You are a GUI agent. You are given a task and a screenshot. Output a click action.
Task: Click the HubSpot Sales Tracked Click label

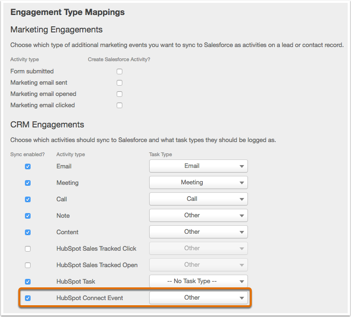(x=96, y=248)
